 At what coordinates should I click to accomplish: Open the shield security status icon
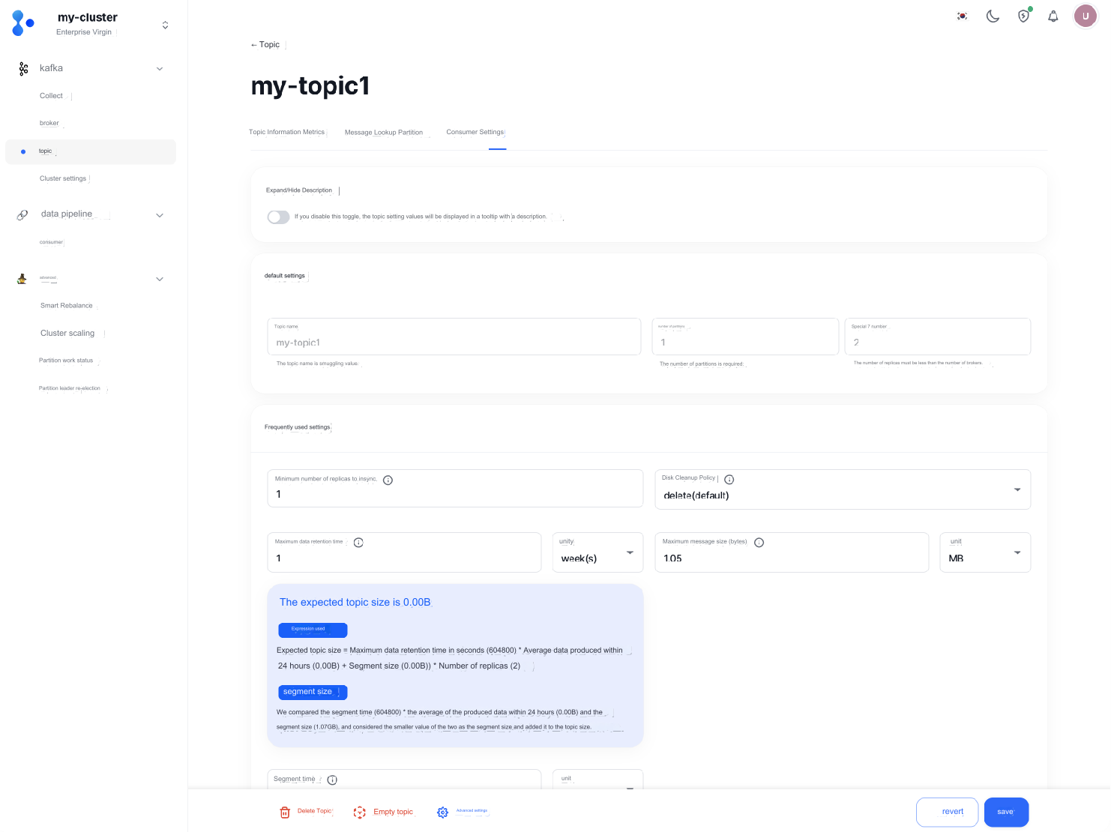1023,16
